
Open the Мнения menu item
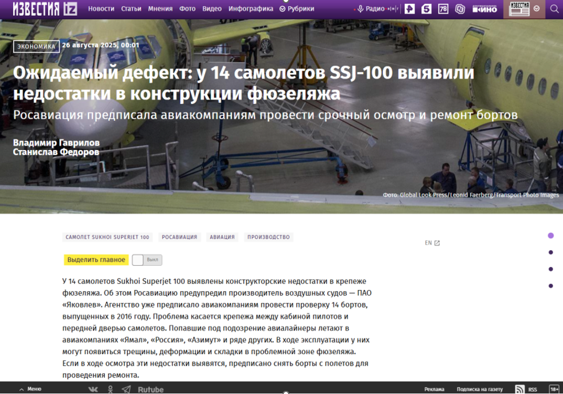[160, 8]
